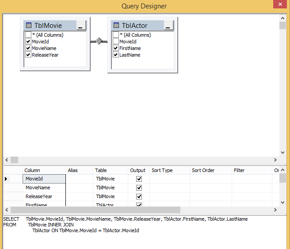The image size is (290, 249).
Task: Click the diagram pane vertical scroll thumb
Action: coord(282,25)
